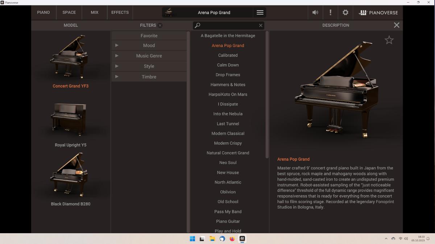Switch to the PIANO tab
Viewport: 435px width, 244px height.
pyautogui.click(x=43, y=12)
